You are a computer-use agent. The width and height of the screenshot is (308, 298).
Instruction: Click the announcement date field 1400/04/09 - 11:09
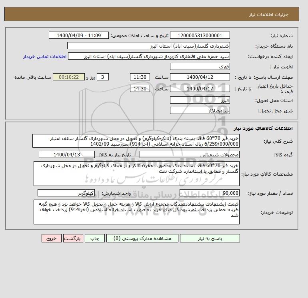coord(79,36)
